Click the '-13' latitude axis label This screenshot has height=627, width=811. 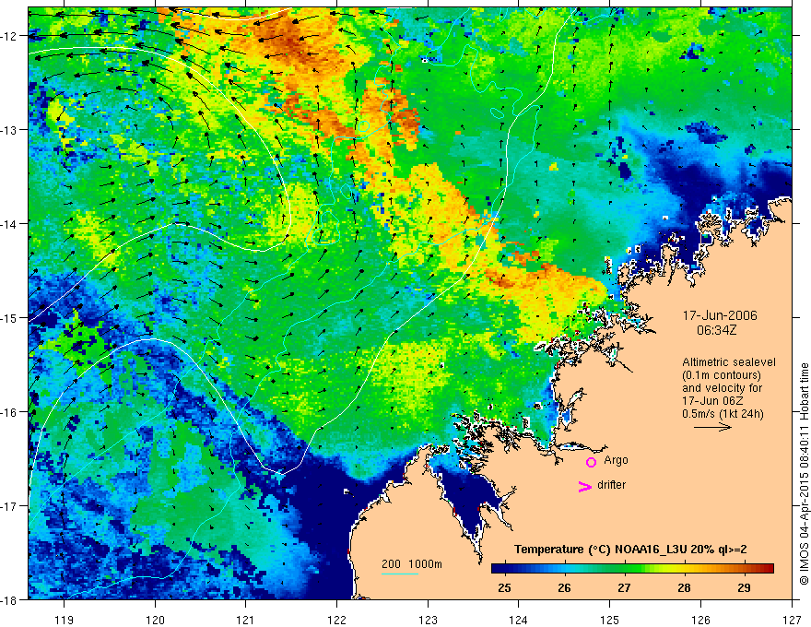click(9, 130)
